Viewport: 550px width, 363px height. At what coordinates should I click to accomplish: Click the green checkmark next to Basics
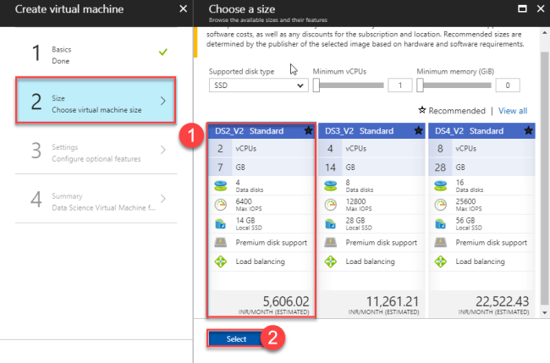[163, 52]
